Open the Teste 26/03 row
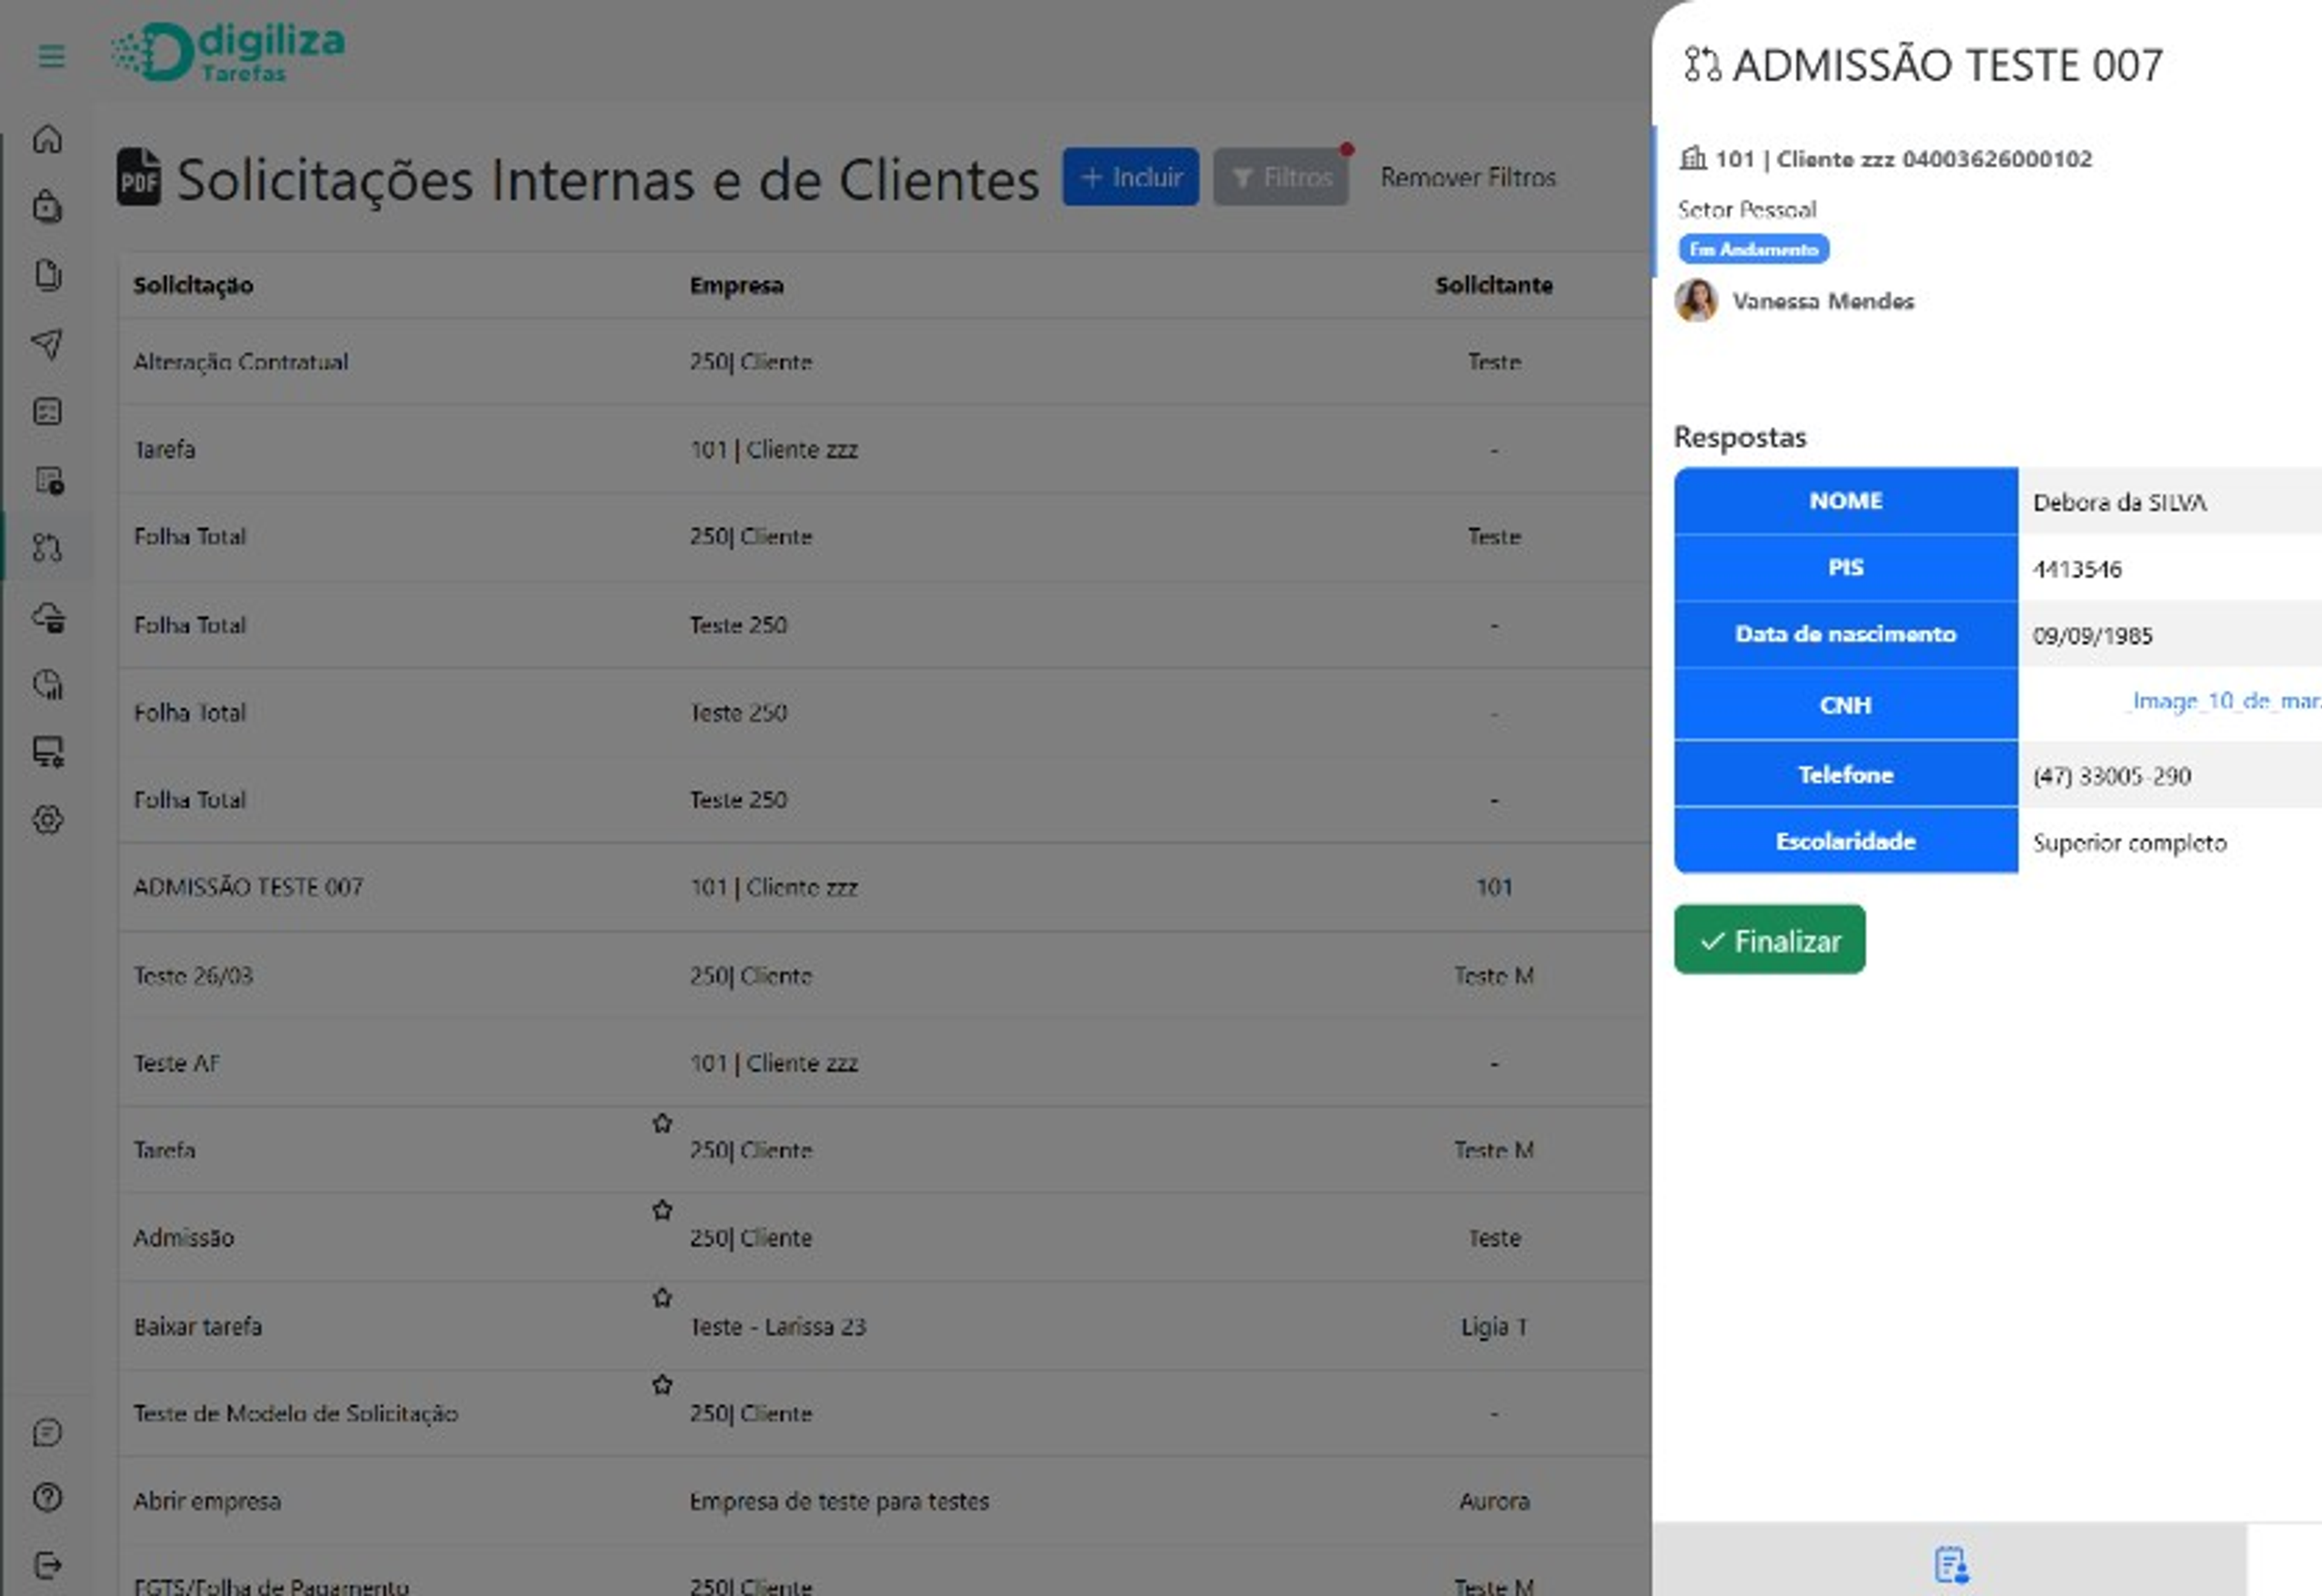Viewport: 2322px width, 1596px height. (x=884, y=975)
